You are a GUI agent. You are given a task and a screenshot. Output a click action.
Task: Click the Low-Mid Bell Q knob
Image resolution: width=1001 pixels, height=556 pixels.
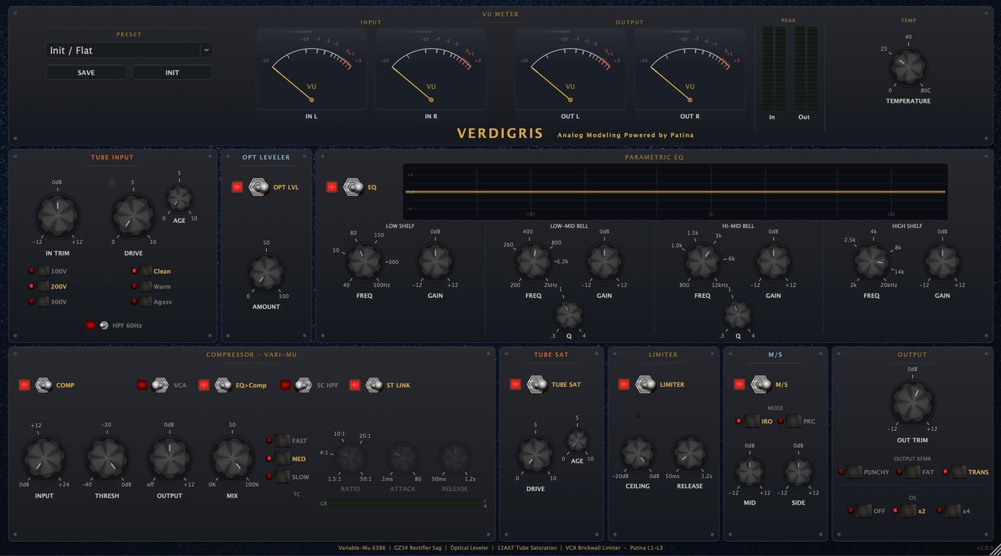(x=569, y=314)
